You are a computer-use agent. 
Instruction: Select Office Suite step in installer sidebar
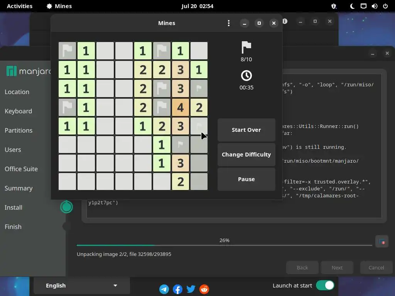[21, 169]
